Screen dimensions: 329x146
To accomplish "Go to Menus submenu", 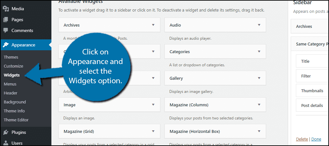I will point(10,84).
